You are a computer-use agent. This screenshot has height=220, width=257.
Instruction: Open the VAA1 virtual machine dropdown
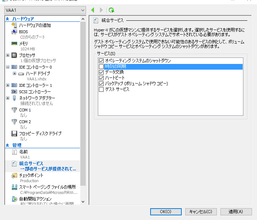tap(45, 10)
